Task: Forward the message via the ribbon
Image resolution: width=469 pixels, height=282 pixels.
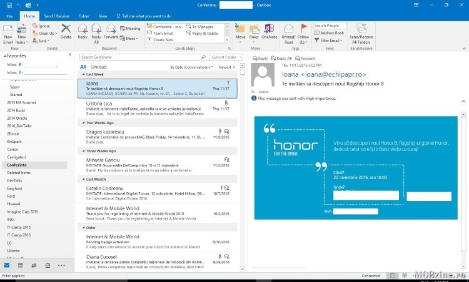Action: (x=111, y=32)
